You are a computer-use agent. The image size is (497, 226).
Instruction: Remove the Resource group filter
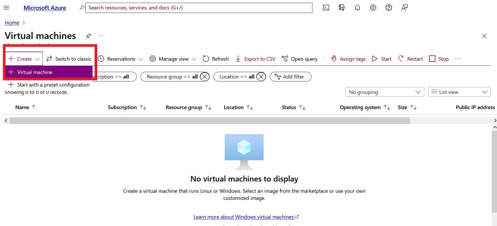204,76
